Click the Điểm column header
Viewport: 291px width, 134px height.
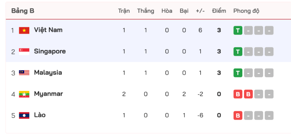point(219,11)
